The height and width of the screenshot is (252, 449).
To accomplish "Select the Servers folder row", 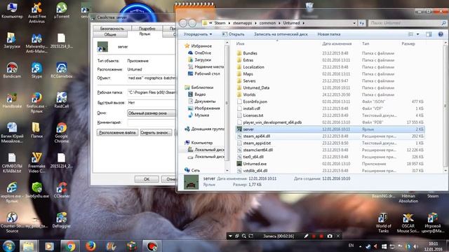I will click(x=330, y=81).
